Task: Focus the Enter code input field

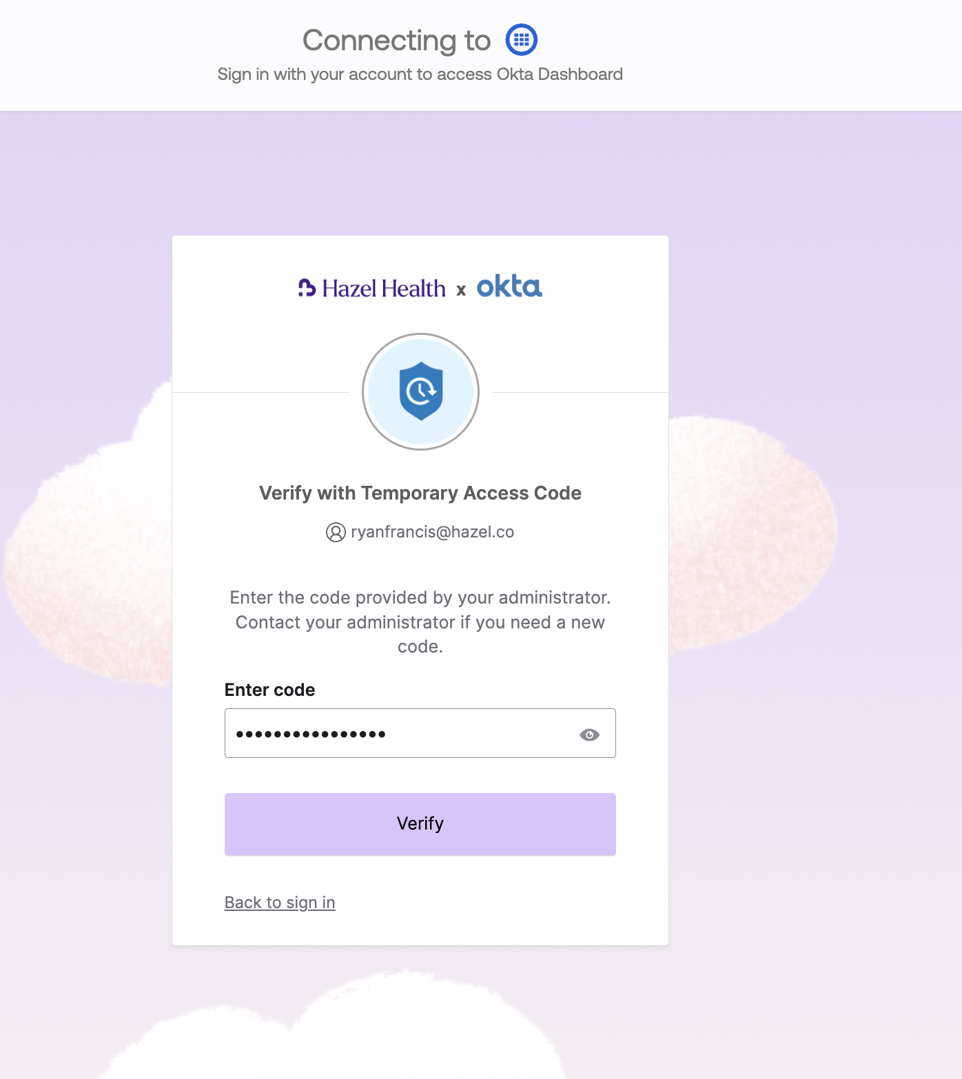Action: pyautogui.click(x=400, y=733)
